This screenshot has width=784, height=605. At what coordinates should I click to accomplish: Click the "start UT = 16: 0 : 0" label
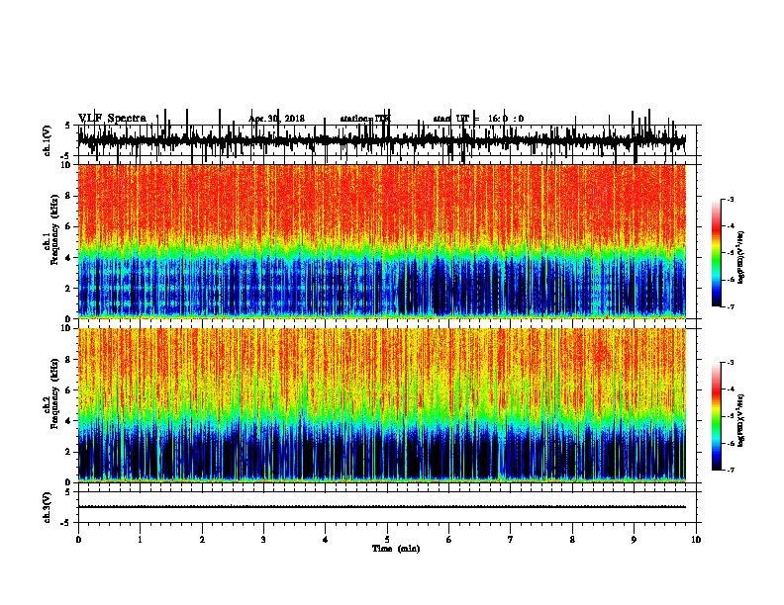pyautogui.click(x=478, y=119)
